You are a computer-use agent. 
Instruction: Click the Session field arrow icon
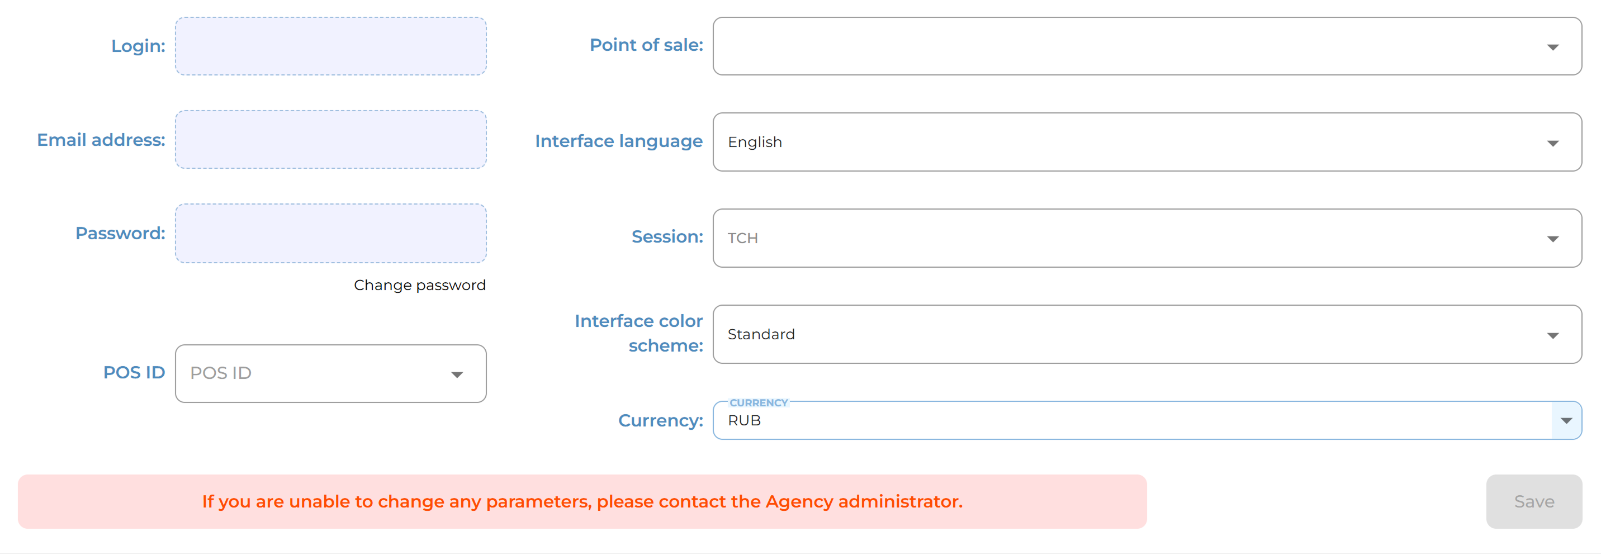(1552, 239)
